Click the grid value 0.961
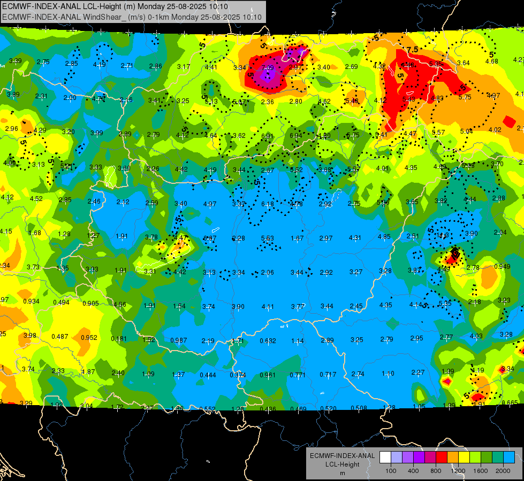 268,375
